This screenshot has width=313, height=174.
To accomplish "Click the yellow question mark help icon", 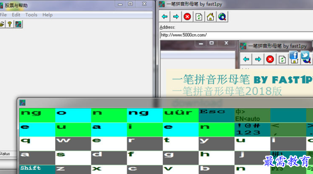I will (10, 24).
